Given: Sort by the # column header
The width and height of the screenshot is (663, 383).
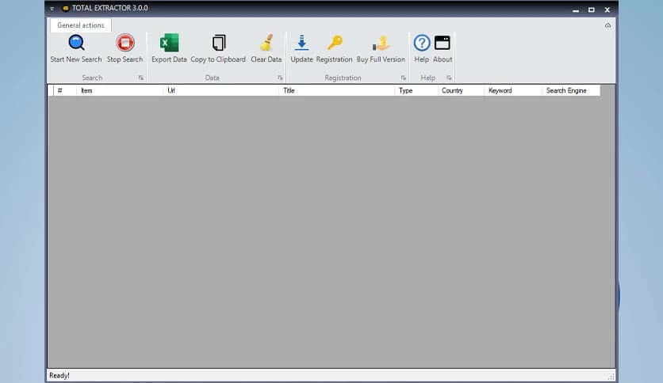Looking at the screenshot, I should (x=65, y=90).
